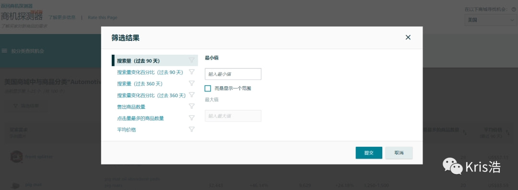
Task: Select 搜索量变化百分比（过去 90 天）filter
Action: coord(150,72)
